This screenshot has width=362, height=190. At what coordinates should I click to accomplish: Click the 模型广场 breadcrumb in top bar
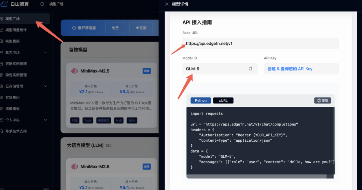click(x=56, y=4)
